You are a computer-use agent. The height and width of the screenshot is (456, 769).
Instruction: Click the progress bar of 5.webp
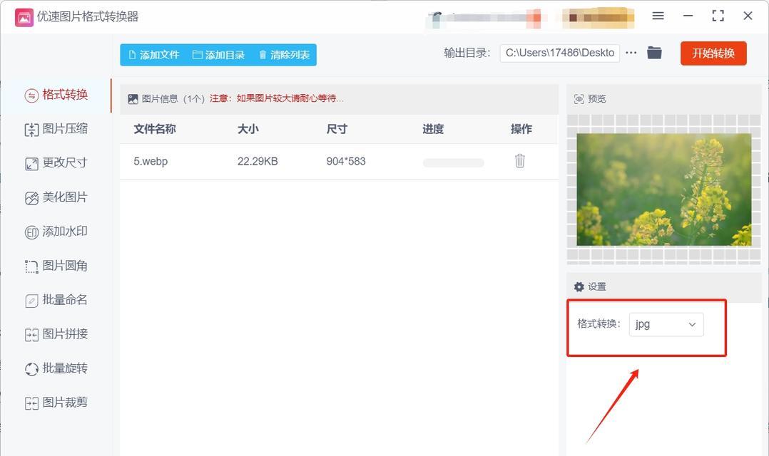[x=453, y=162]
